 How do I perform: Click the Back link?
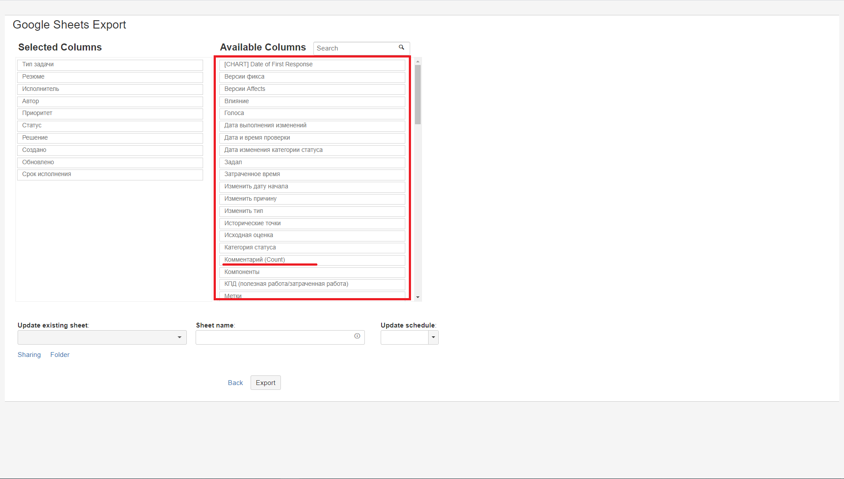(235, 383)
